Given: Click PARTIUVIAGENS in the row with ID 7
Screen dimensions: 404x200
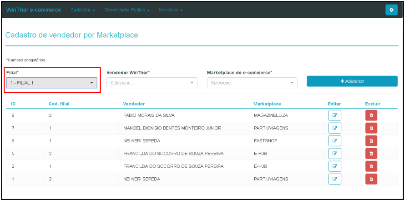Looking at the screenshot, I should click(x=271, y=128).
